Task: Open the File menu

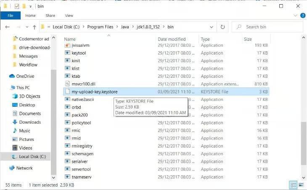Action: point(11,16)
